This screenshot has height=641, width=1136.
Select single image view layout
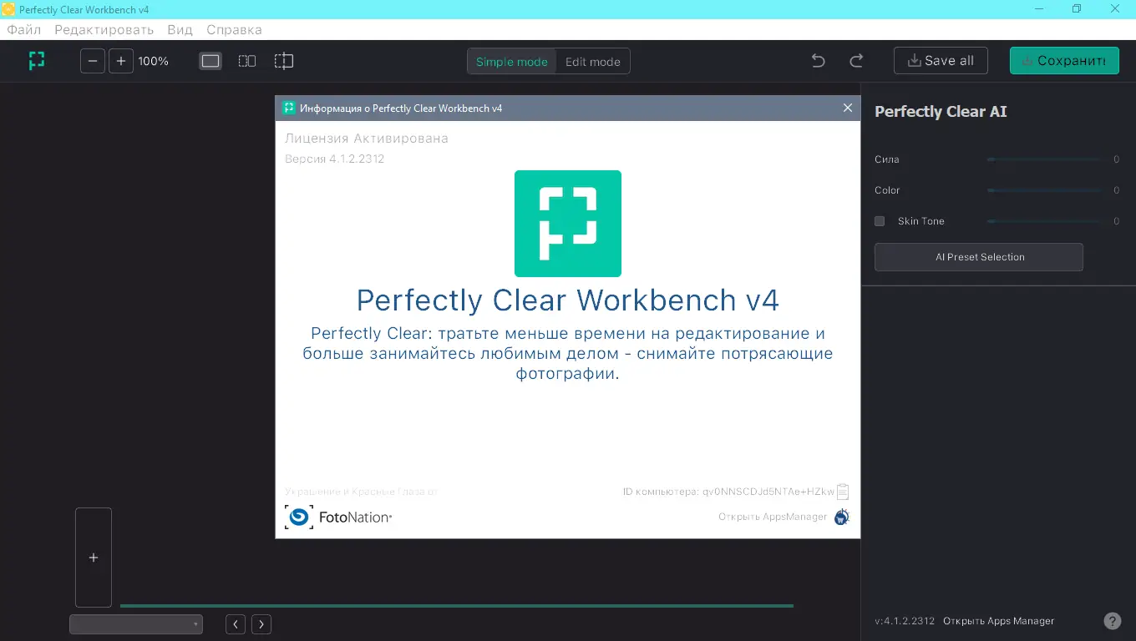(x=210, y=61)
